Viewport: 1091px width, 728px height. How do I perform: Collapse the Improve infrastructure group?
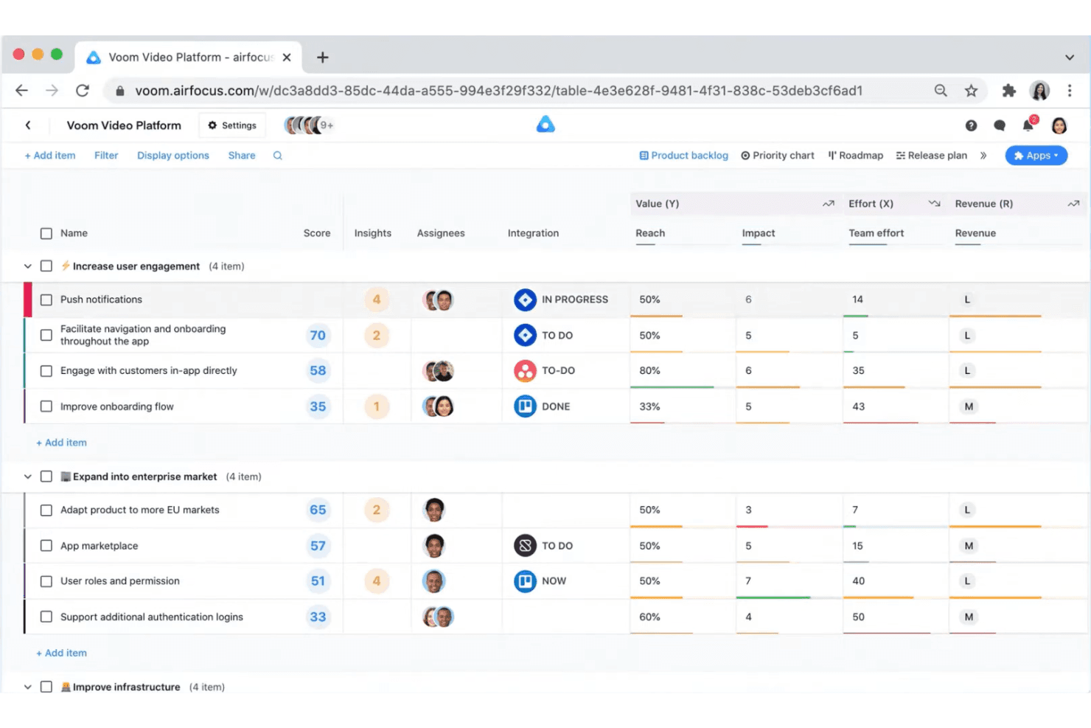[28, 687]
